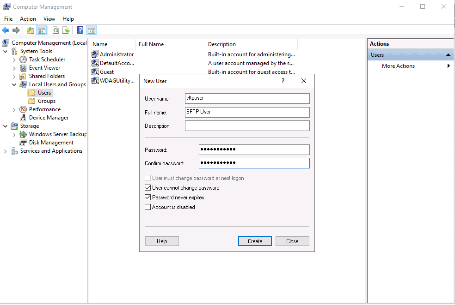Expand the Performance node

[14, 110]
